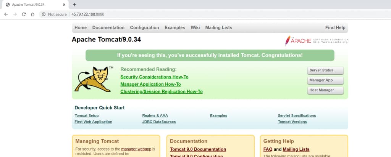Click the browser back arrow icon
Viewport: 391px width, 157px height.
pyautogui.click(x=6, y=14)
